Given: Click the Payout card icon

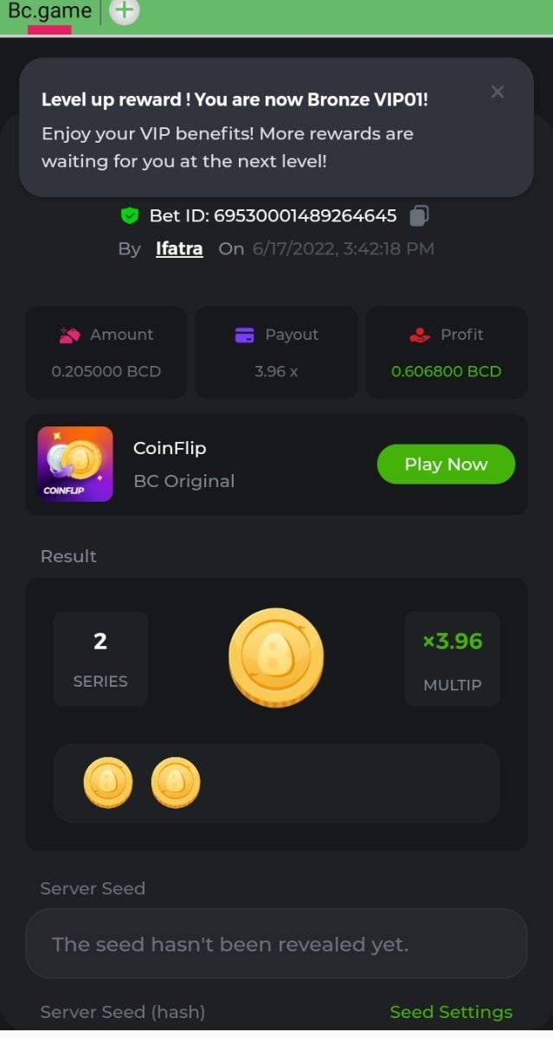Looking at the screenshot, I should 245,335.
